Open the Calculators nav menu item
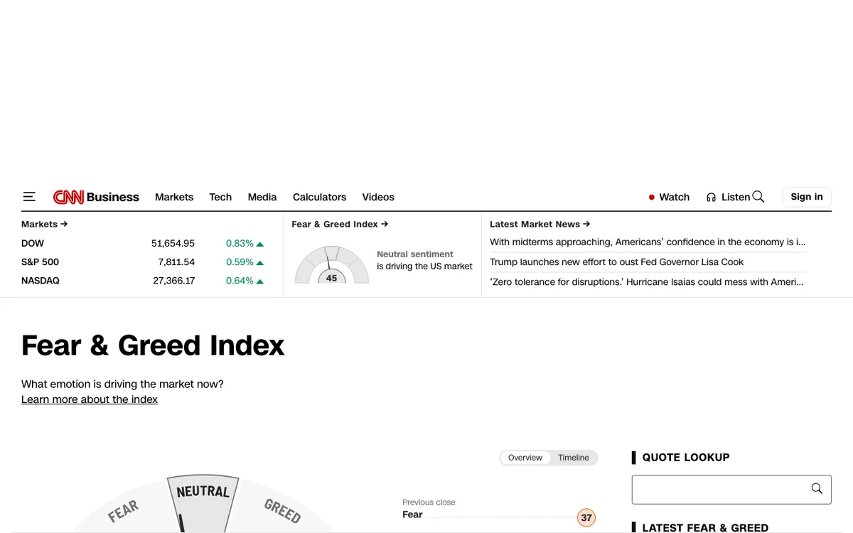The image size is (853, 533). (320, 197)
